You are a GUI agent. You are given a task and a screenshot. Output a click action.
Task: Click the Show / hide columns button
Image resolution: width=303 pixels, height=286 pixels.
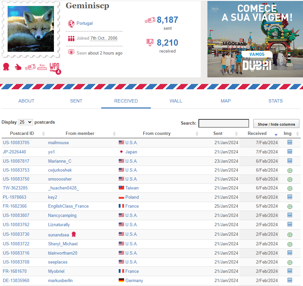click(x=276, y=124)
